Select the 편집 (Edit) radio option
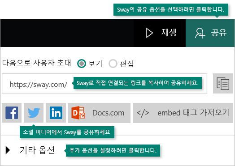Screen dimensions: 235x166 coord(113,64)
